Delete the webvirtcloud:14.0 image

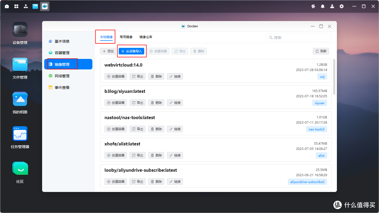pyautogui.click(x=156, y=76)
